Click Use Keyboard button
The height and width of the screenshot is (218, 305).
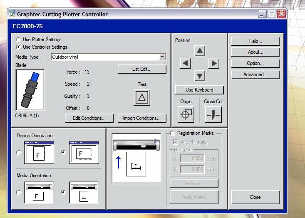(199, 90)
